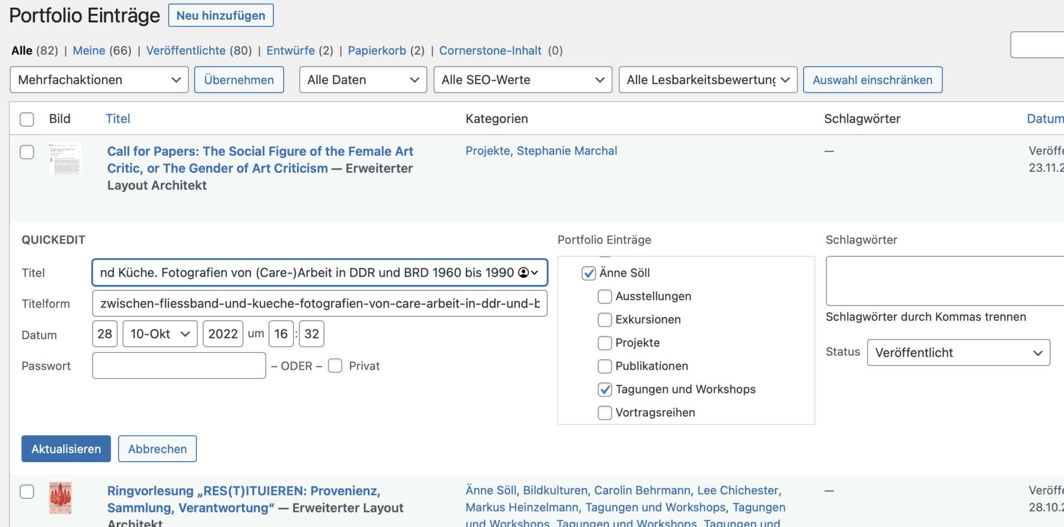Uncheck the Änne Söll category checkbox
1064x527 pixels.
[588, 273]
